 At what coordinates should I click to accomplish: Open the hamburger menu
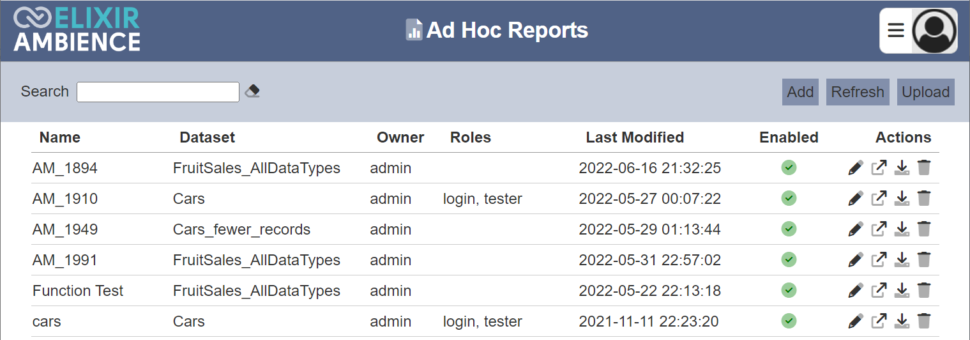pos(896,31)
